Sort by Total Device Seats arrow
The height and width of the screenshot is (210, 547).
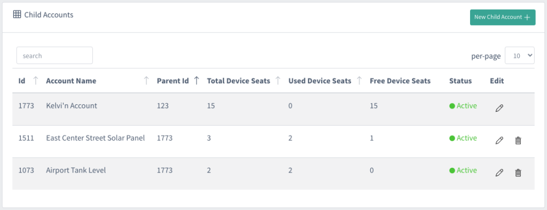pos(278,81)
